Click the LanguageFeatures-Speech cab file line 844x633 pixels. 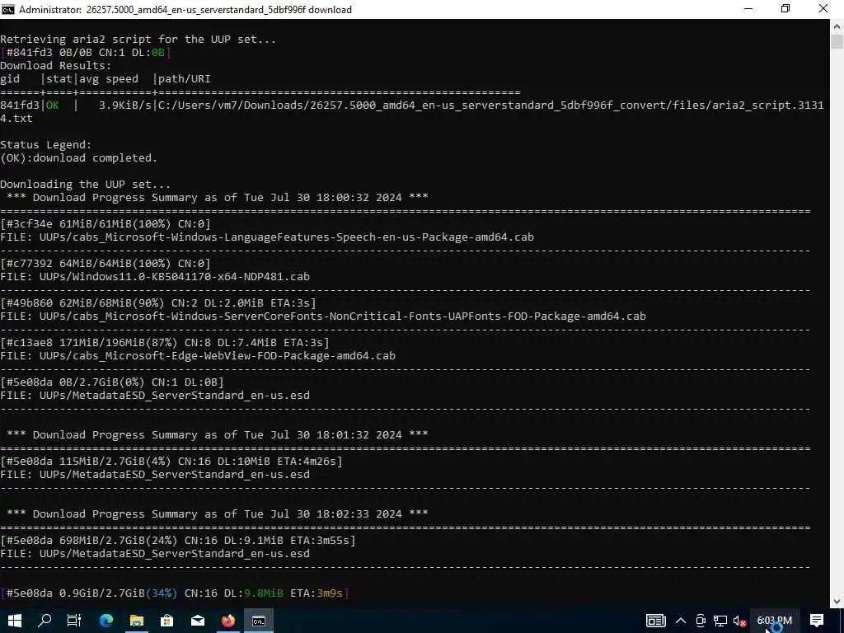pos(267,237)
